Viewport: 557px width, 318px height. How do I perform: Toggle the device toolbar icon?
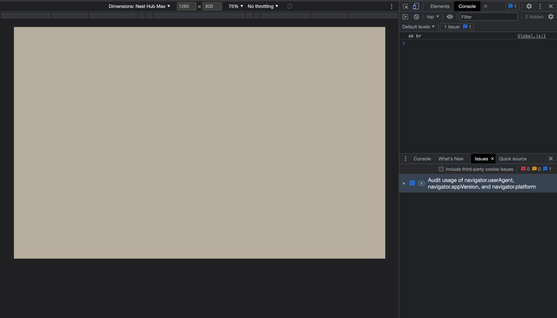pos(416,6)
